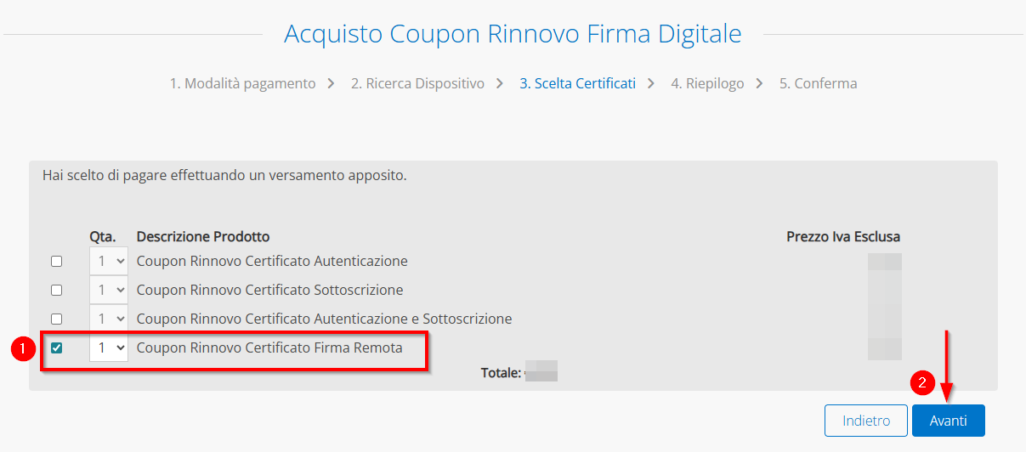
Task: Click the Indietro button
Action: click(866, 421)
